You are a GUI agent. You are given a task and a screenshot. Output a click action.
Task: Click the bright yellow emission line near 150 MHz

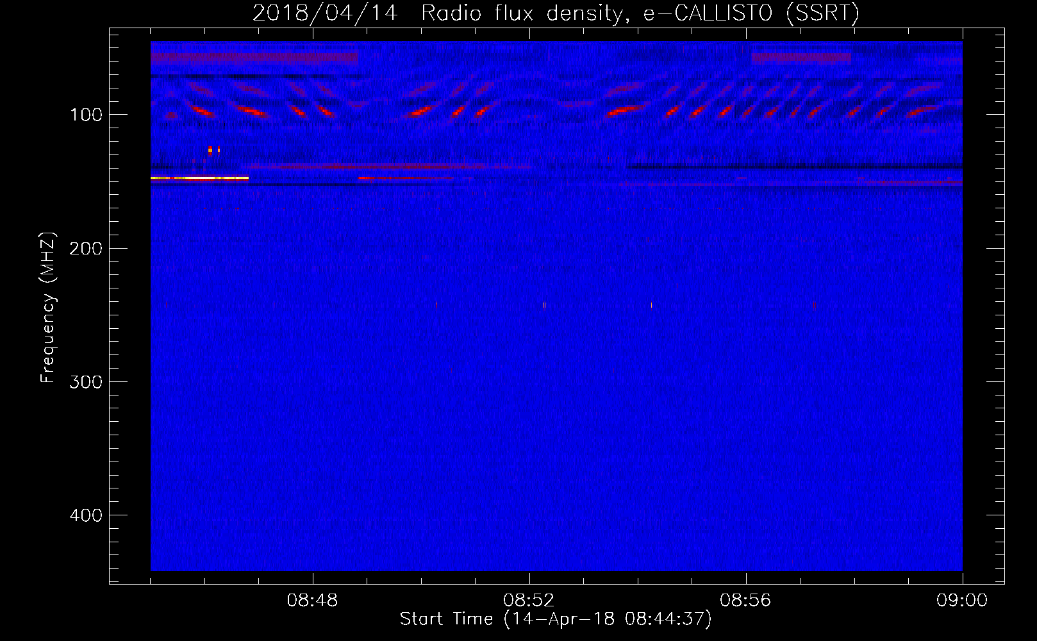click(199, 178)
